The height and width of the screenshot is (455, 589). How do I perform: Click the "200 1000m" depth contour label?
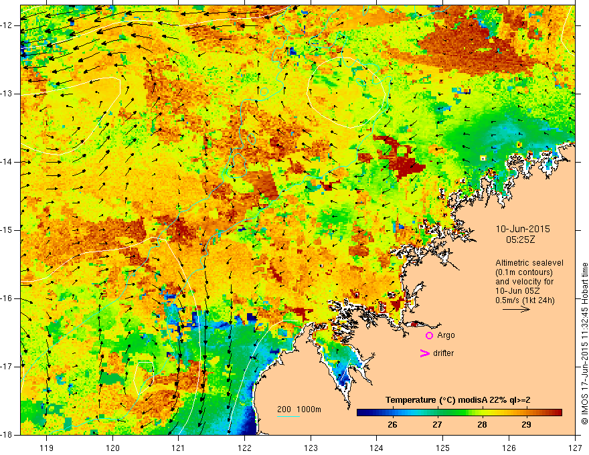click(299, 409)
